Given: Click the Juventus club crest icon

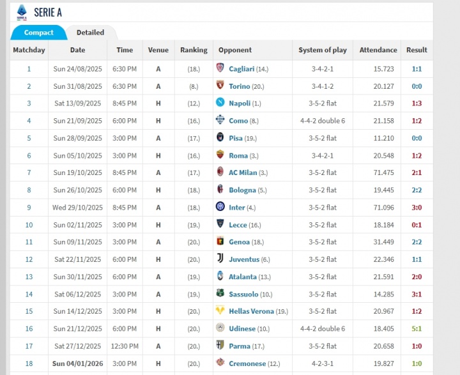Looking at the screenshot, I should [220, 259].
